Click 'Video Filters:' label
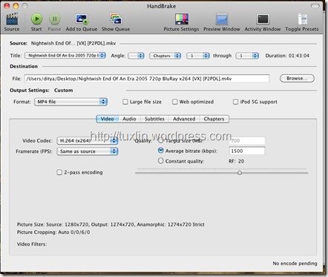 [x=32, y=244]
